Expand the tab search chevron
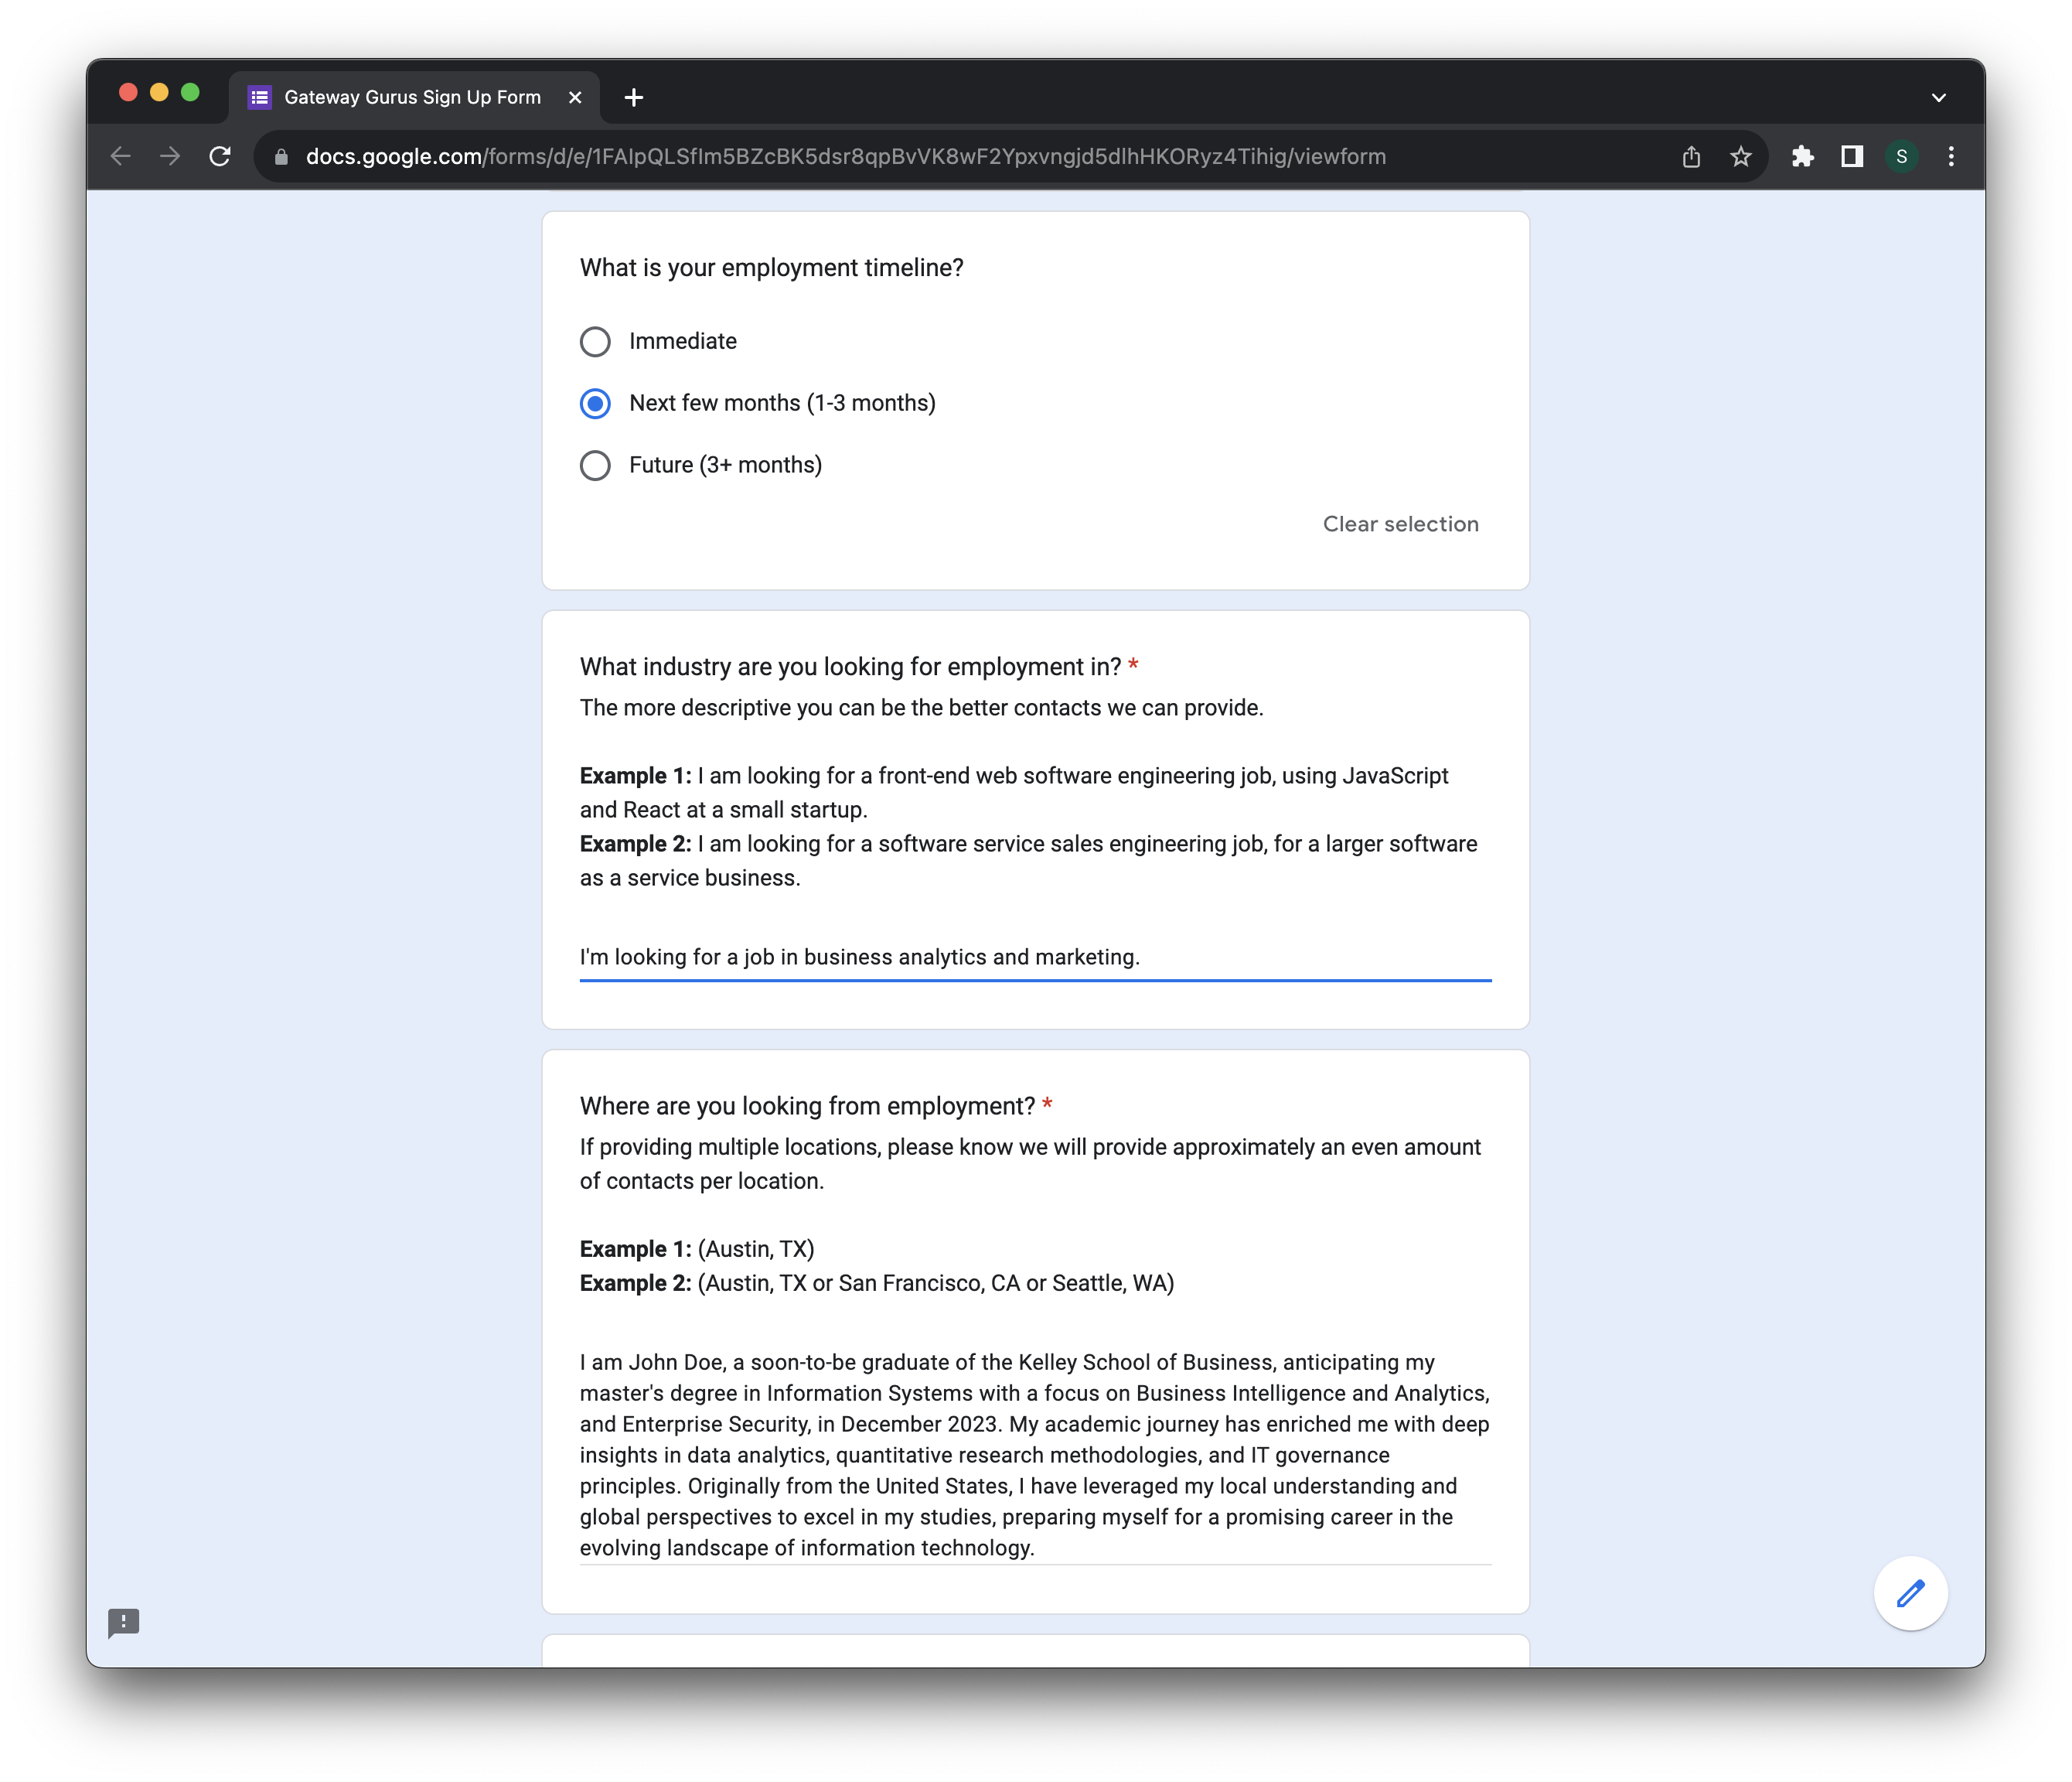This screenshot has height=1782, width=2072. click(x=1938, y=98)
